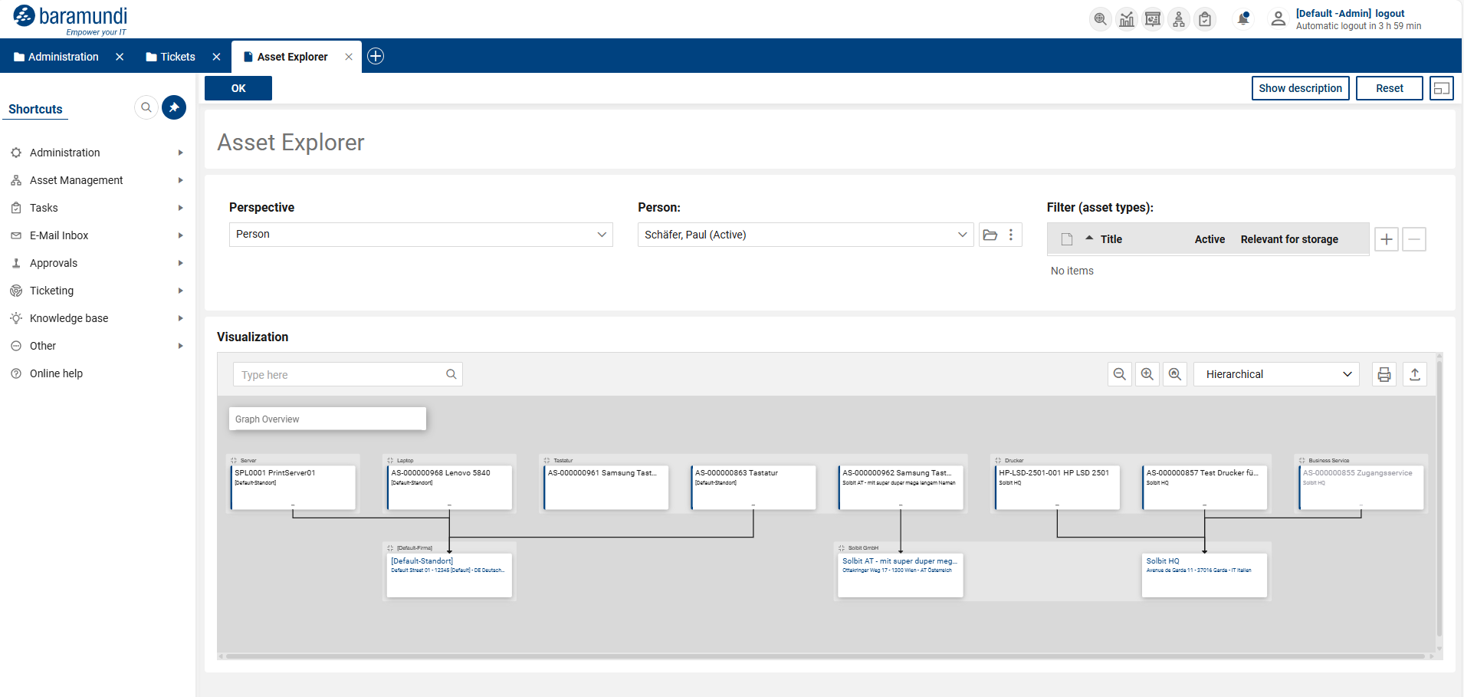Toggle Show description

pos(1300,88)
